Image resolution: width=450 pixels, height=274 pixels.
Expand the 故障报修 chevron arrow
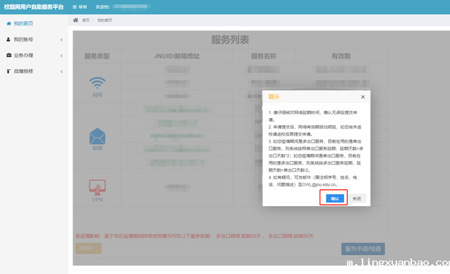click(x=61, y=71)
